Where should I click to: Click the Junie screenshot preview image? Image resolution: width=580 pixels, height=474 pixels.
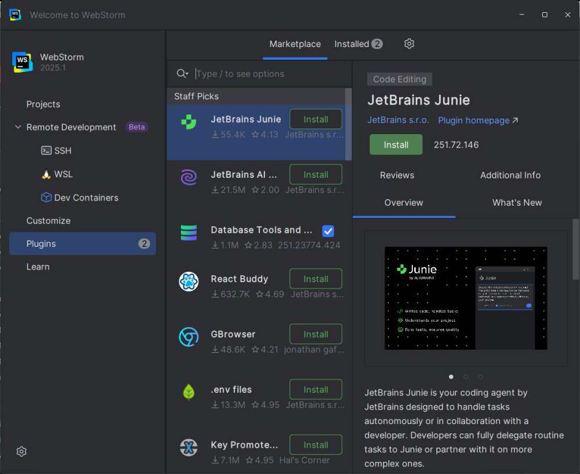[466, 298]
